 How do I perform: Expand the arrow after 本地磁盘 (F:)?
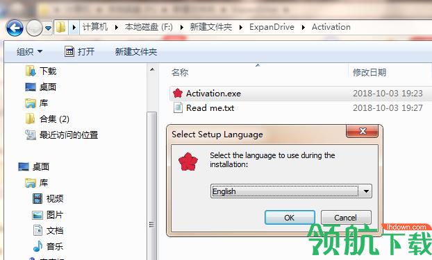tap(181, 27)
